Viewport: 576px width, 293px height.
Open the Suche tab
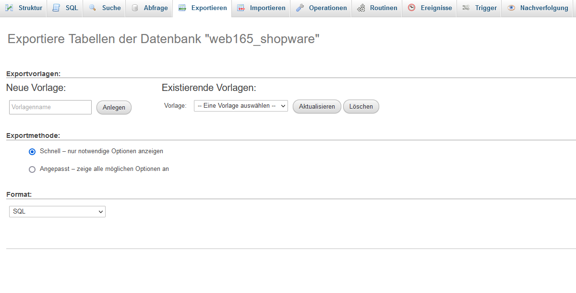click(x=104, y=8)
